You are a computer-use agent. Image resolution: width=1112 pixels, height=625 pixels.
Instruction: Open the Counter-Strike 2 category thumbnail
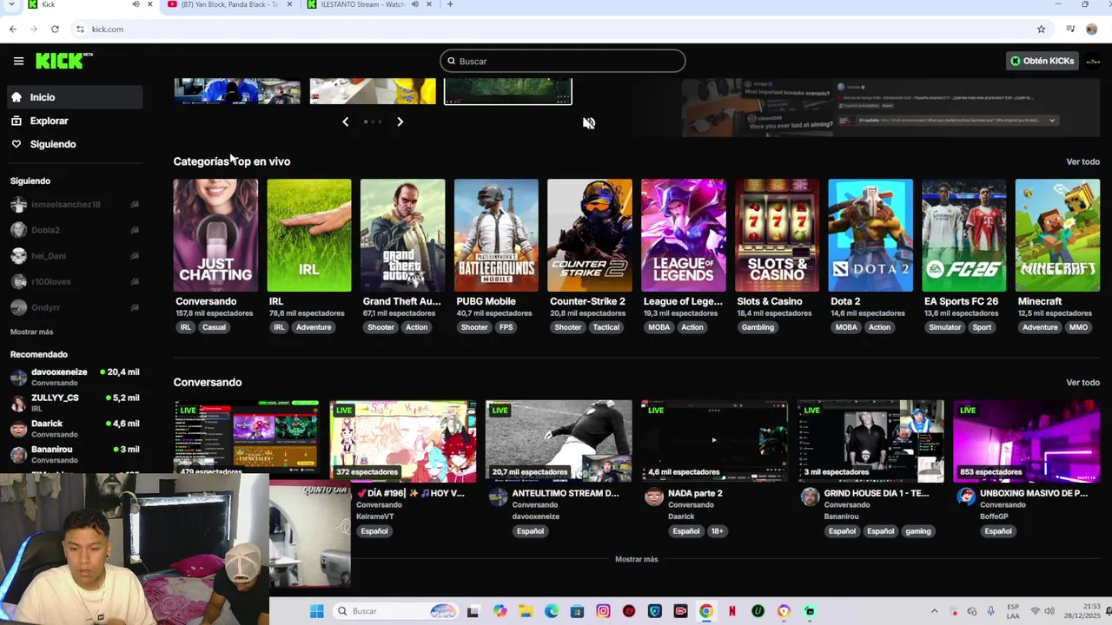pyautogui.click(x=590, y=235)
